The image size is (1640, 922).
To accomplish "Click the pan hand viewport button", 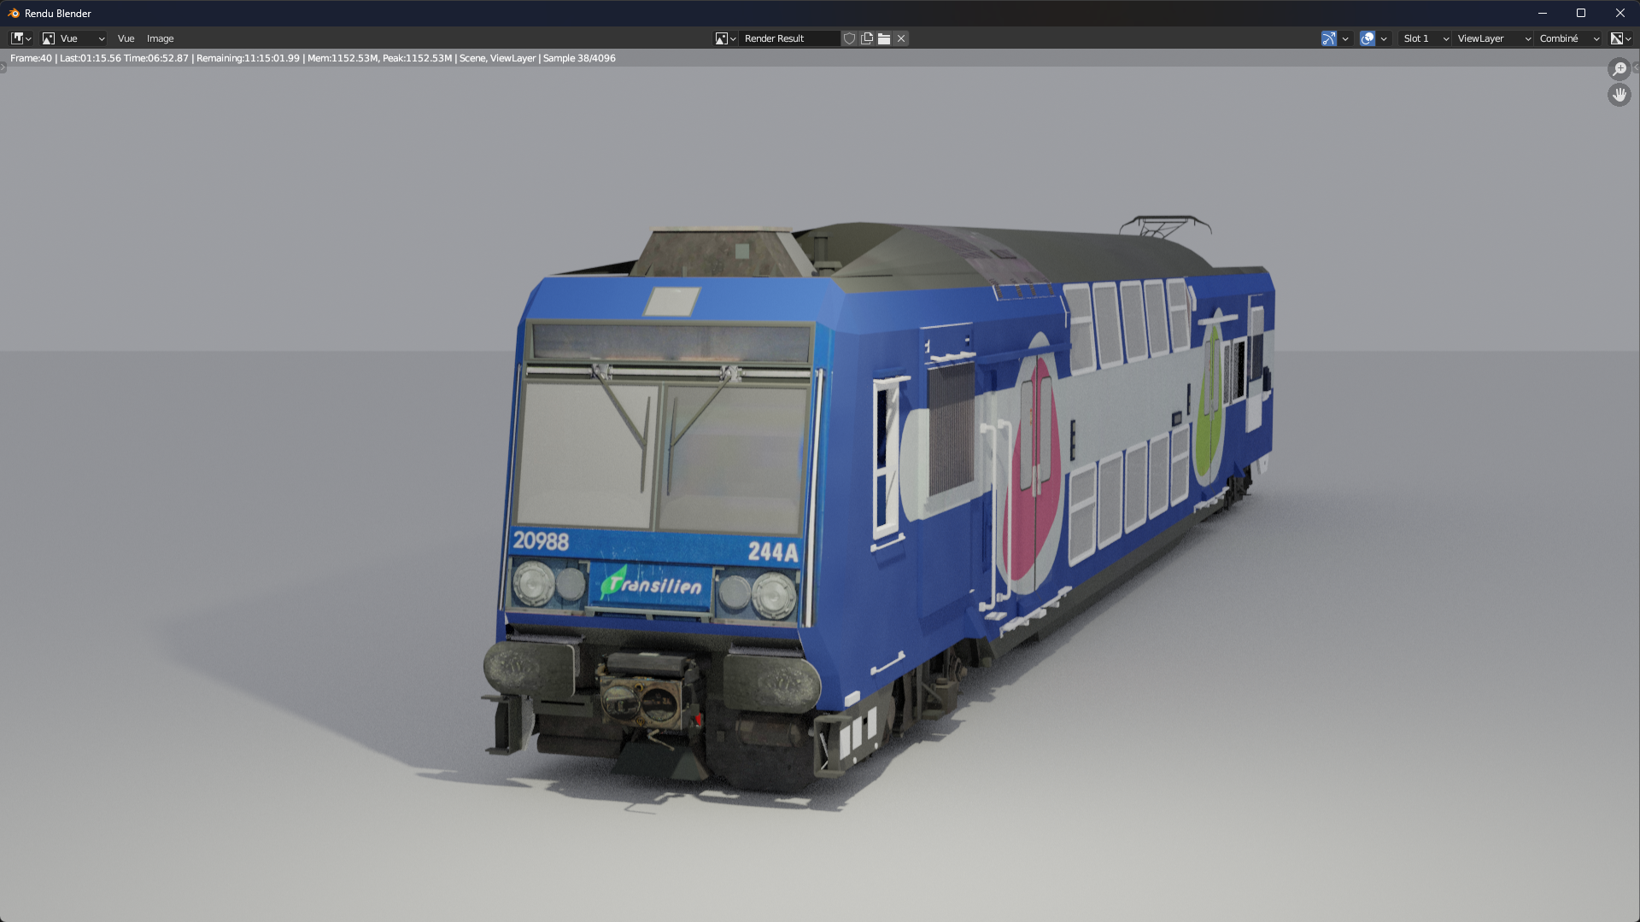I will [1619, 95].
